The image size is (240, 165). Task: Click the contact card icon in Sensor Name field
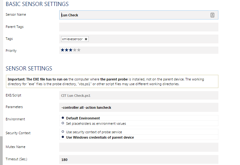click(x=212, y=15)
